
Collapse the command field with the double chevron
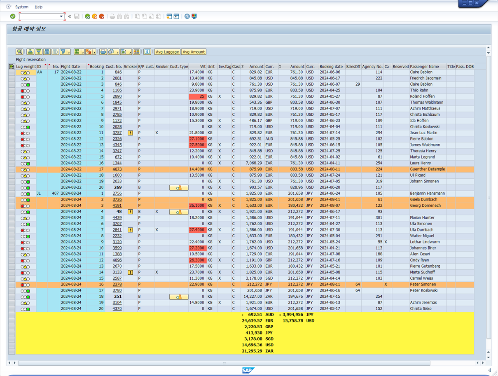click(69, 16)
